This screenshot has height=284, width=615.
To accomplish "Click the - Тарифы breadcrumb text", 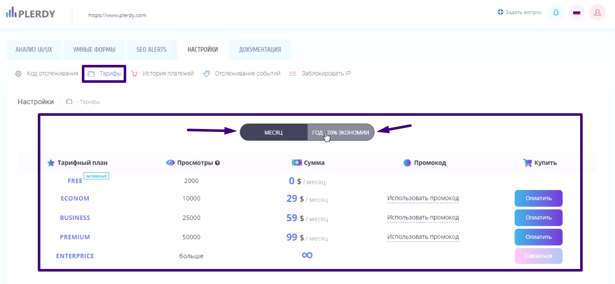I will click(x=88, y=102).
